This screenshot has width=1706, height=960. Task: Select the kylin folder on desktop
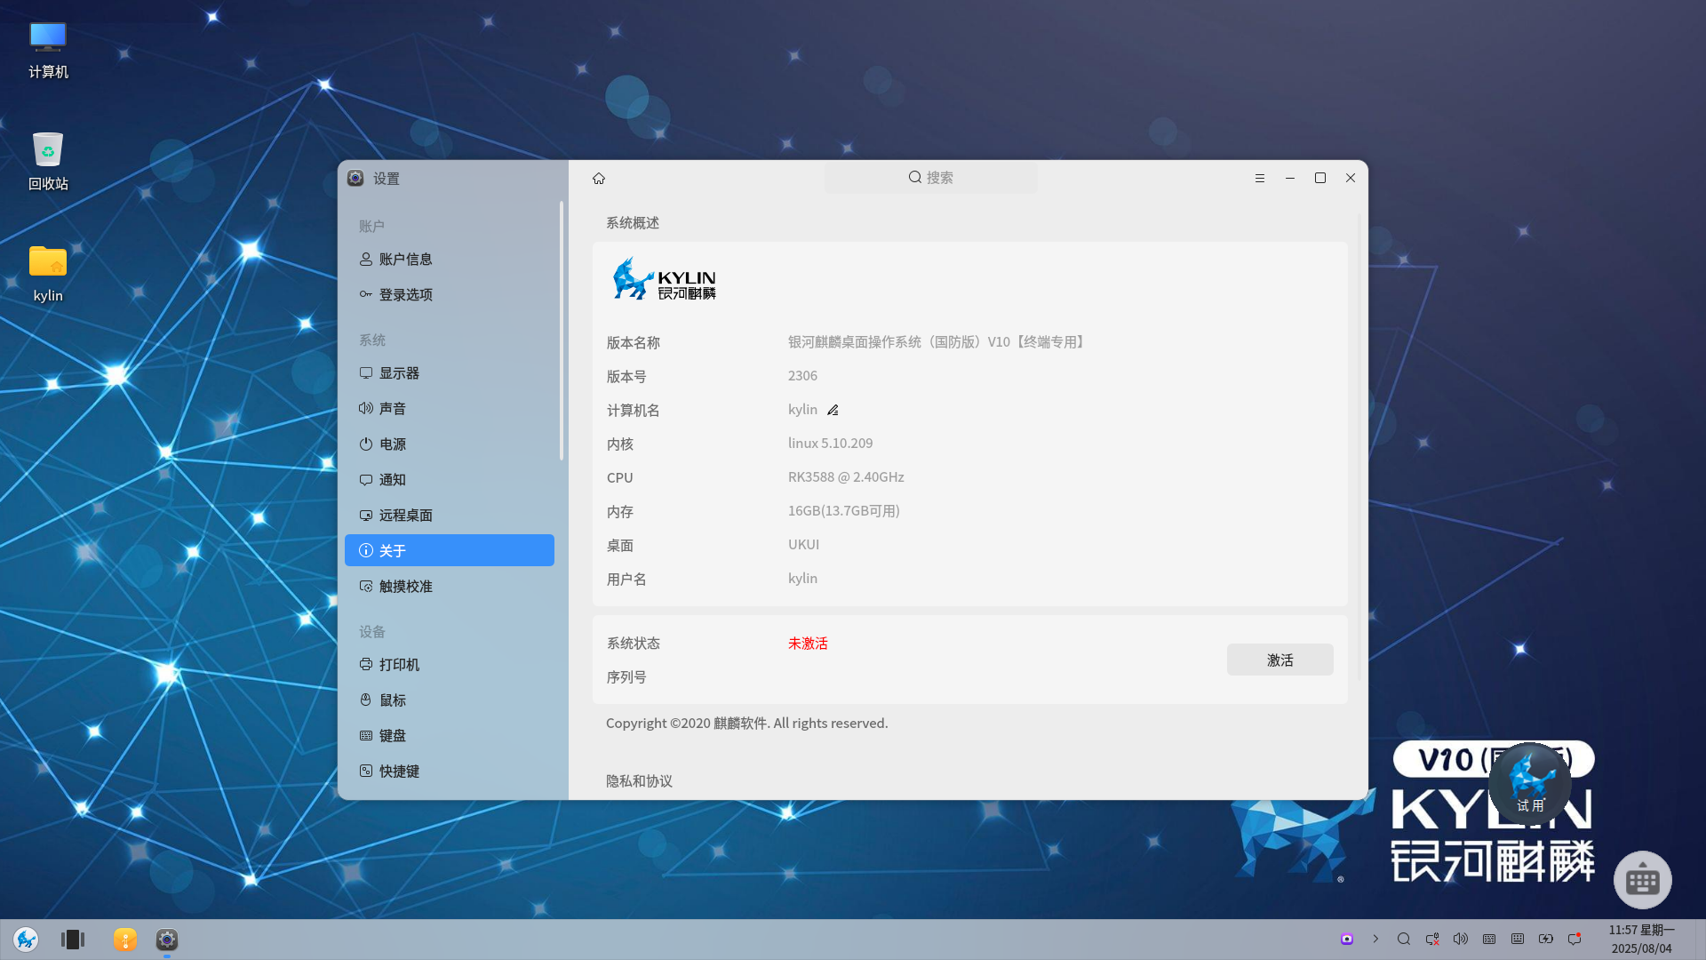(x=48, y=274)
